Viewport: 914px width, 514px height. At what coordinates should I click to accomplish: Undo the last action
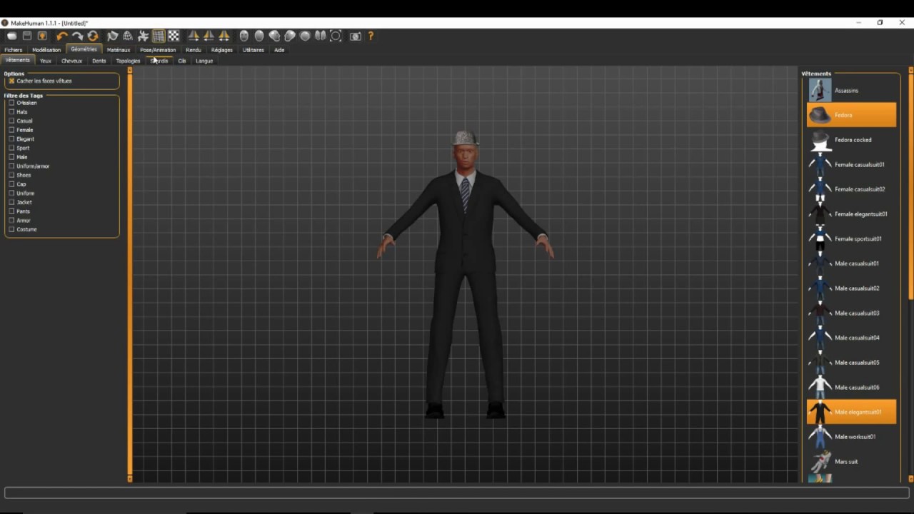[x=62, y=36]
